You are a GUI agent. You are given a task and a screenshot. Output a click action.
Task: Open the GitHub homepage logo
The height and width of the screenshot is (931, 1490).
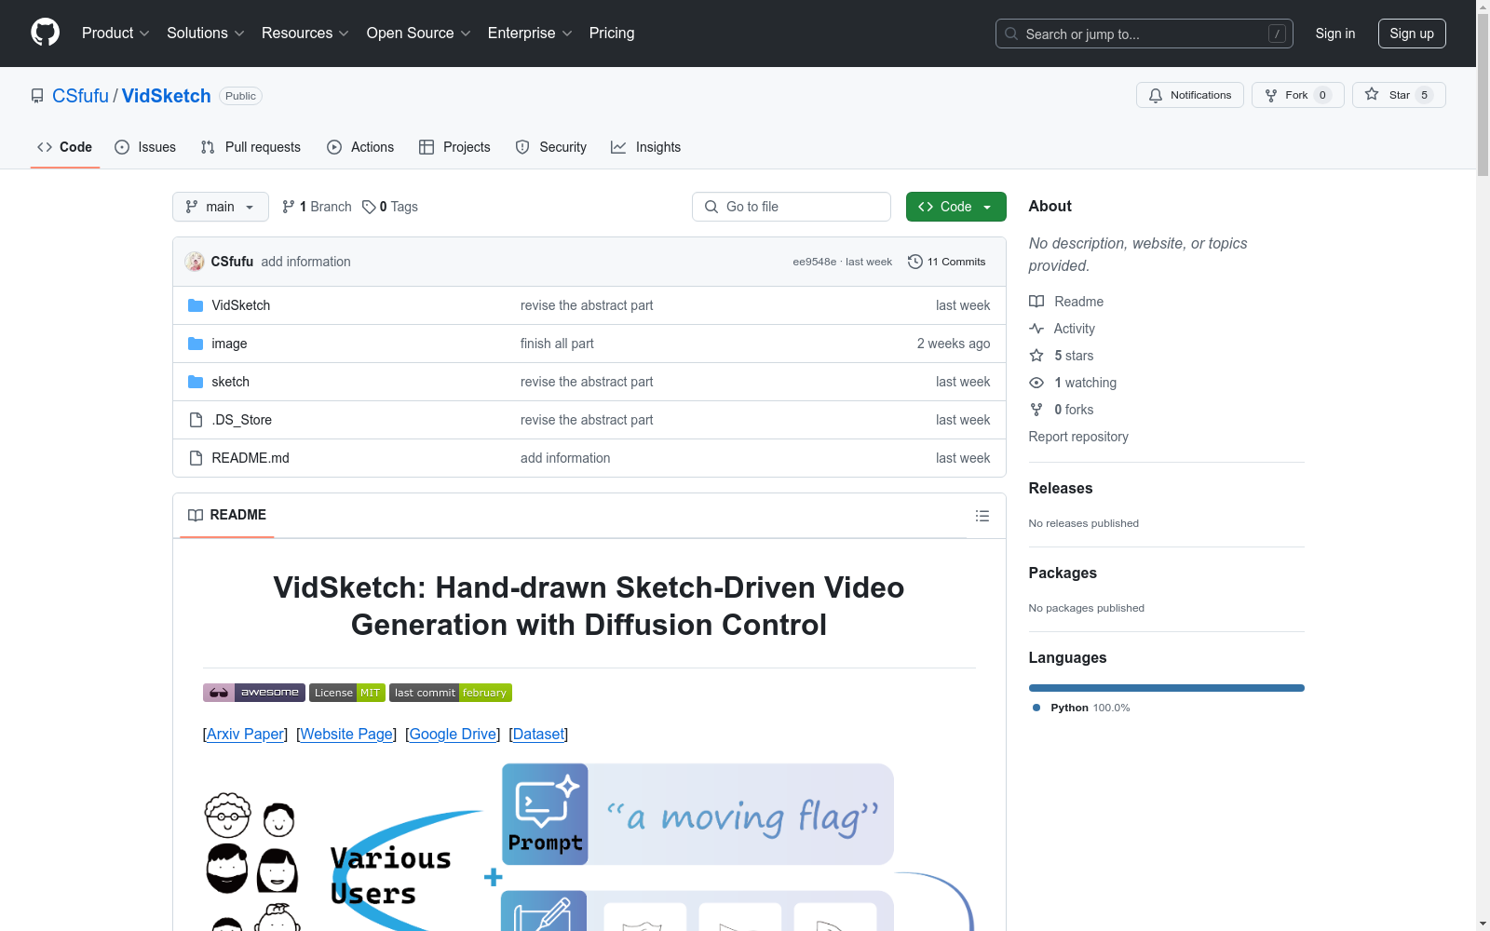tap(45, 33)
